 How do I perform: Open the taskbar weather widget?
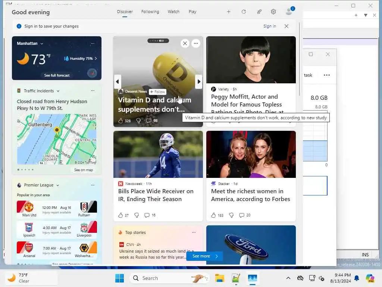[x=31, y=278]
